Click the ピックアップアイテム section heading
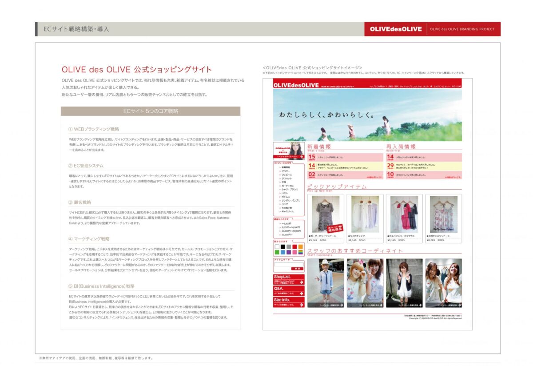533x377 pixels. point(337,187)
